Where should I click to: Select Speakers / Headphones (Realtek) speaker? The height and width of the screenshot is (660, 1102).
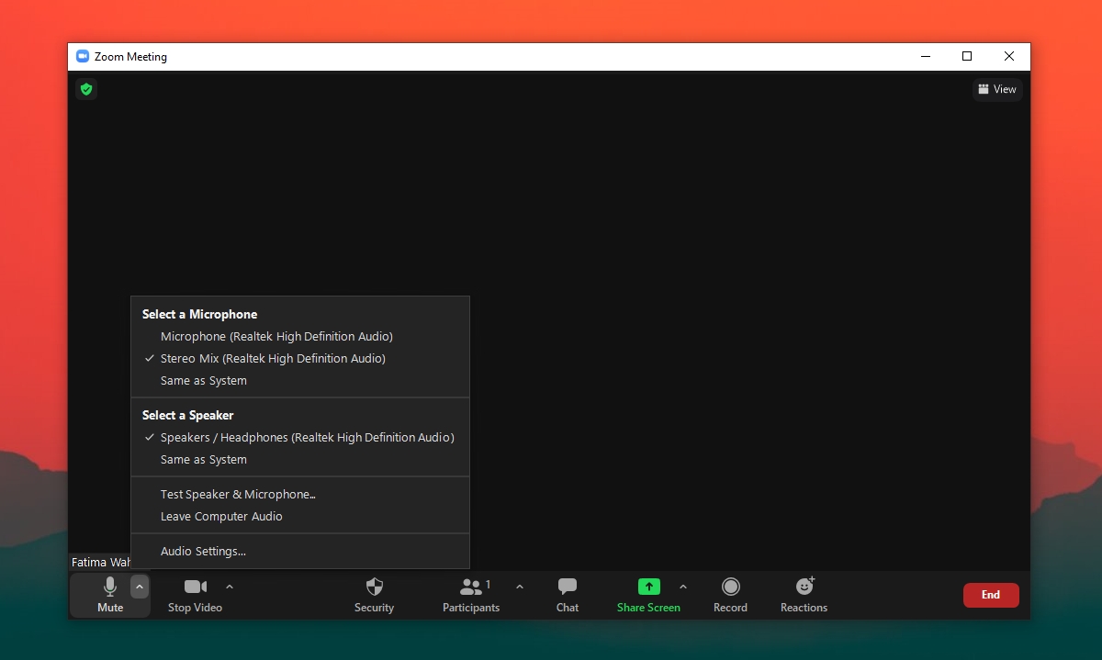coord(300,437)
